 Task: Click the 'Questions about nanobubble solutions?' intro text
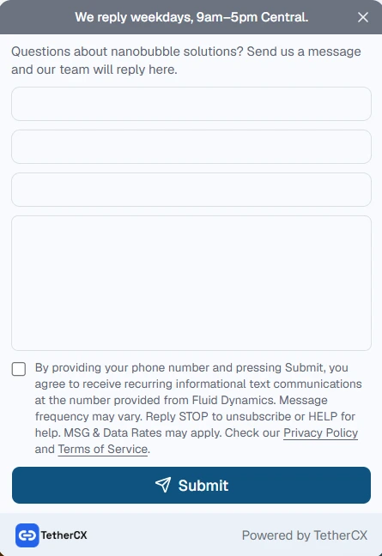pyautogui.click(x=127, y=51)
